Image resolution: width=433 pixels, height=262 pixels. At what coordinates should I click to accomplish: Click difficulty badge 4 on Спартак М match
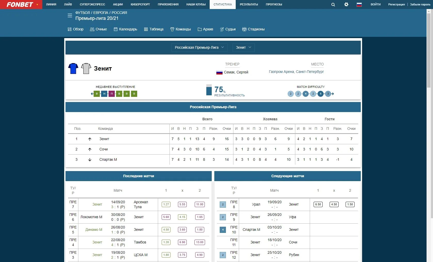[223, 230]
